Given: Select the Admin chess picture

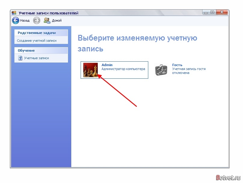Looking at the screenshot, I should pos(91,70).
